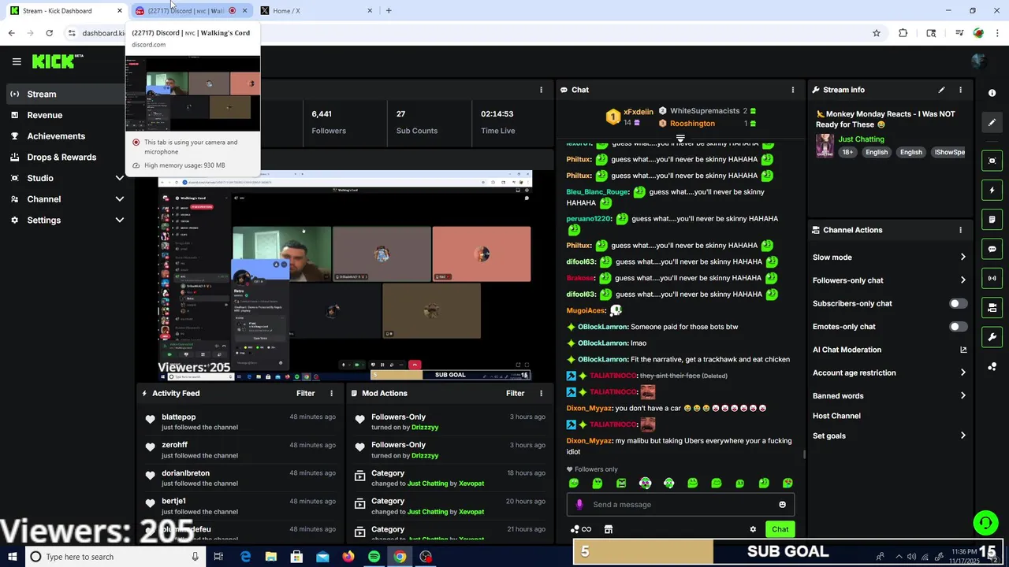This screenshot has height=567, width=1009.
Task: Click zerohff in Activity Feed
Action: pyautogui.click(x=174, y=445)
